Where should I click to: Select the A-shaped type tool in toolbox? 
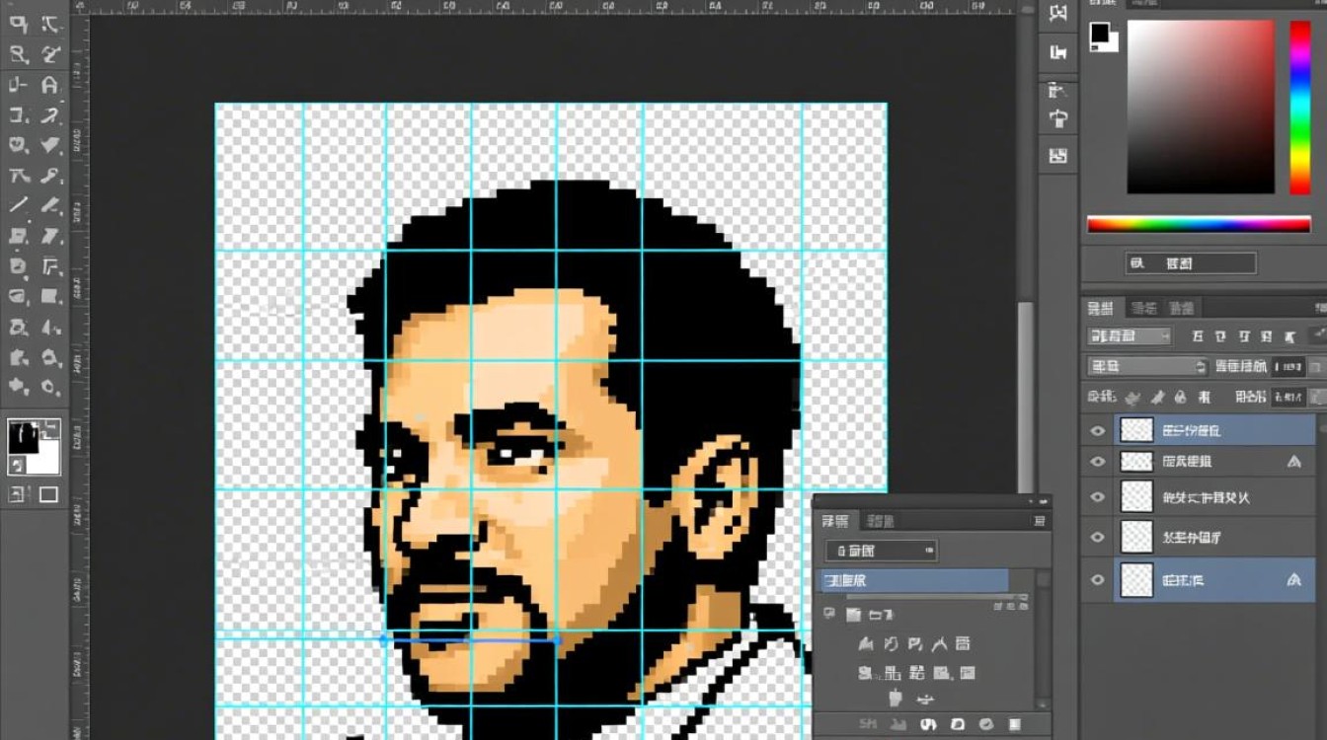click(x=50, y=85)
